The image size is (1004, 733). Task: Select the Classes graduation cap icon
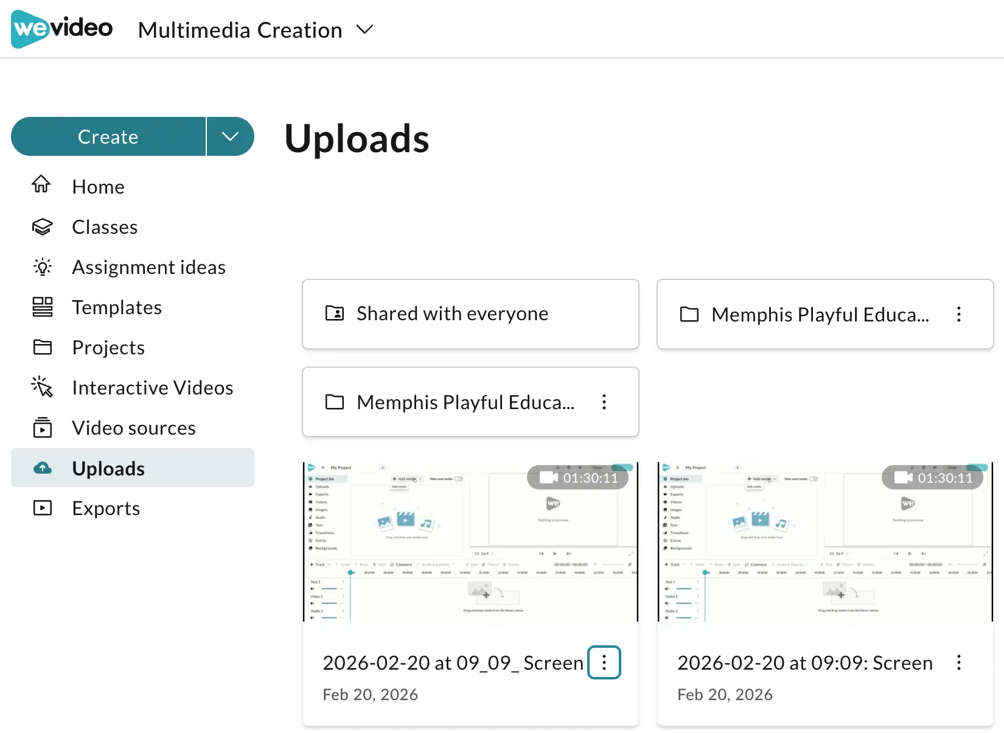point(42,227)
